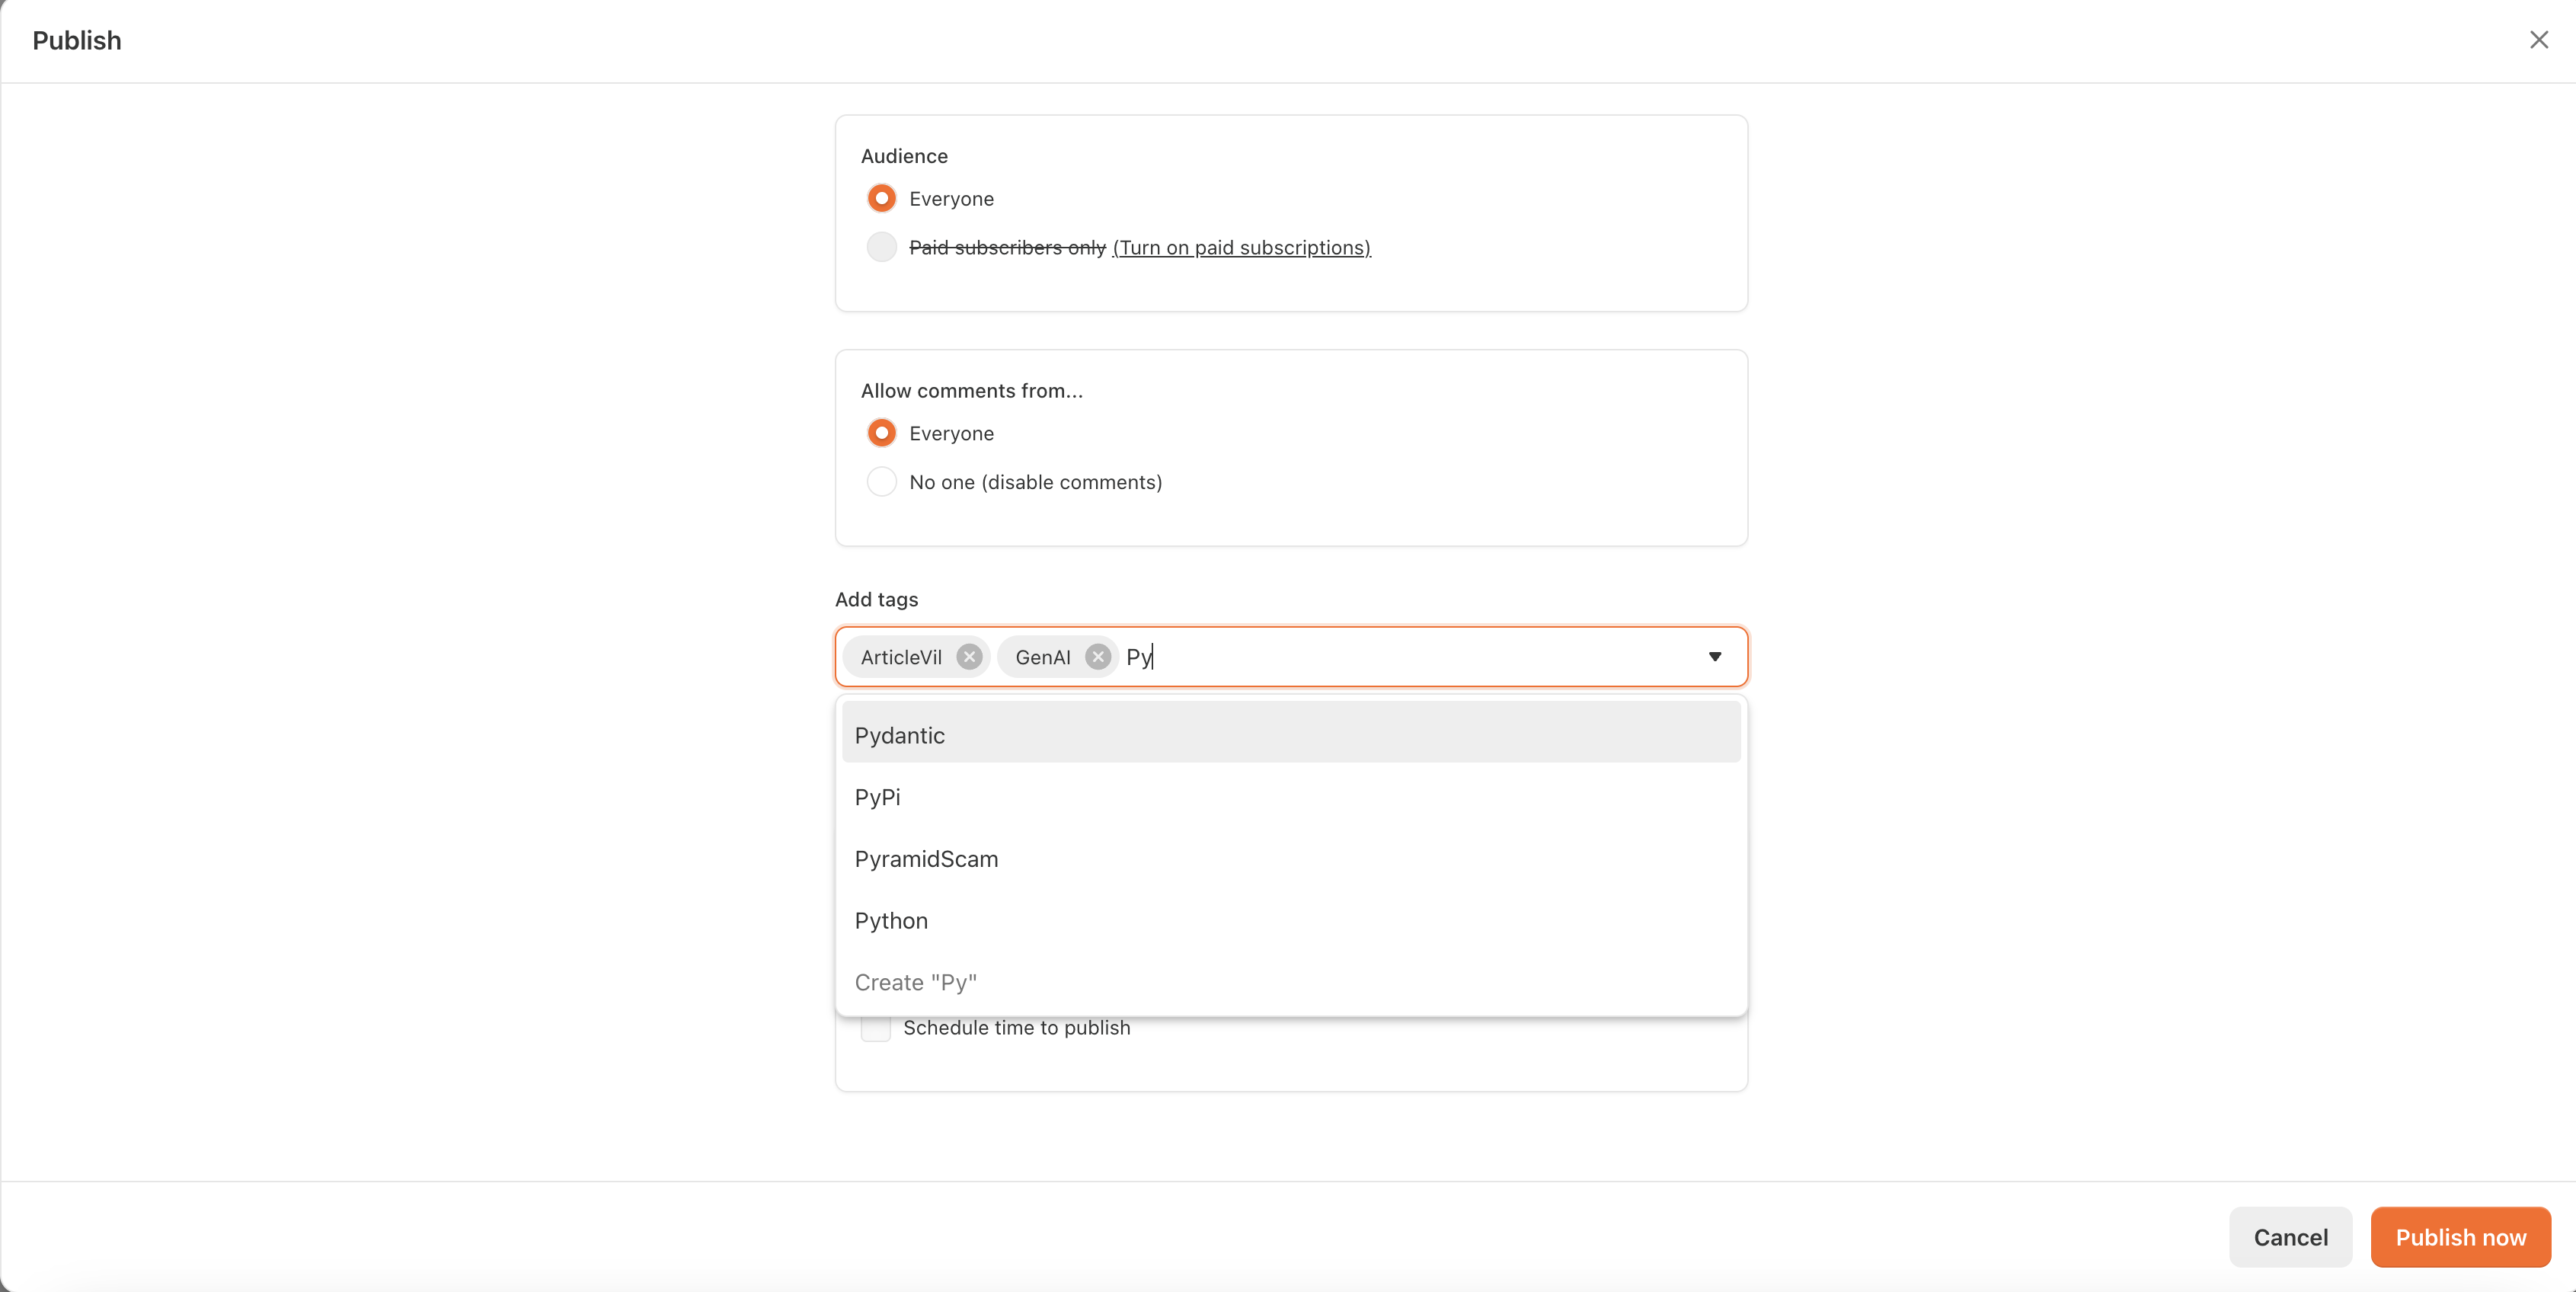Choose No one (disable comments)
The height and width of the screenshot is (1292, 2576).
pyautogui.click(x=881, y=482)
